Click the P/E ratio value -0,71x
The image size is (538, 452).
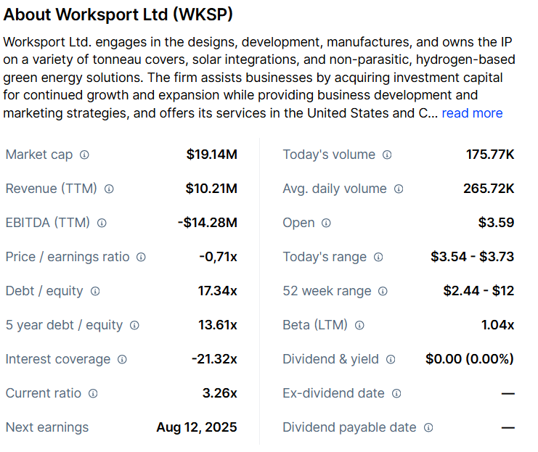pyautogui.click(x=219, y=257)
